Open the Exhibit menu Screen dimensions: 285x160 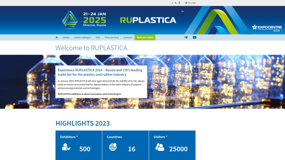click(x=66, y=37)
